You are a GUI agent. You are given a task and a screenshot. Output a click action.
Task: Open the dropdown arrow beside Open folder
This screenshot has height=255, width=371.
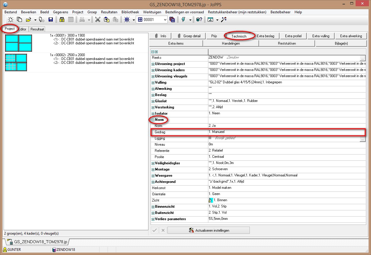[x=35, y=20]
